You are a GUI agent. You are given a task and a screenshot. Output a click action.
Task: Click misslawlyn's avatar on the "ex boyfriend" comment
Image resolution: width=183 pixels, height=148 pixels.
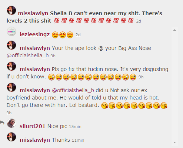(x=11, y=87)
